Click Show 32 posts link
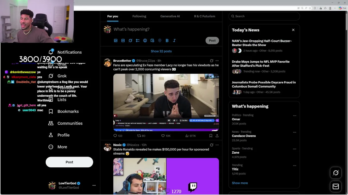The image size is (348, 195). pos(161,51)
